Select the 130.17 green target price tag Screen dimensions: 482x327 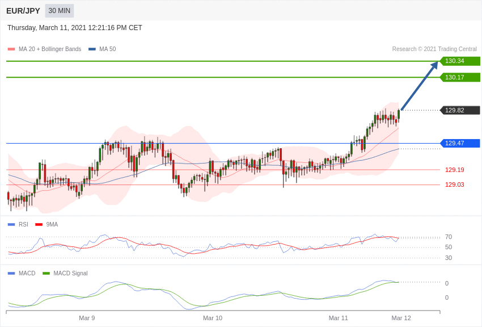pos(460,77)
